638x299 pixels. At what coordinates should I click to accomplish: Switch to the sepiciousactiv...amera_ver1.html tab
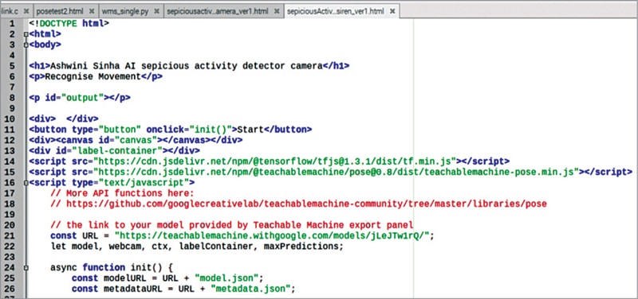[x=217, y=11]
